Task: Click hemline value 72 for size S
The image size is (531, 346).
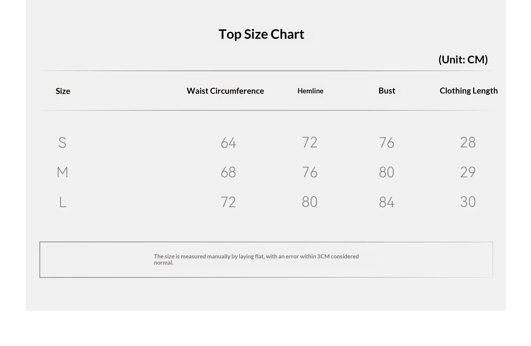Action: click(309, 142)
